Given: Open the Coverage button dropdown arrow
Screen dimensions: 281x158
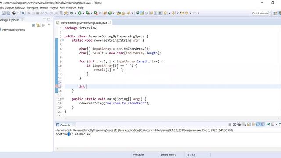Looking at the screenshot, I should tap(92, 13).
